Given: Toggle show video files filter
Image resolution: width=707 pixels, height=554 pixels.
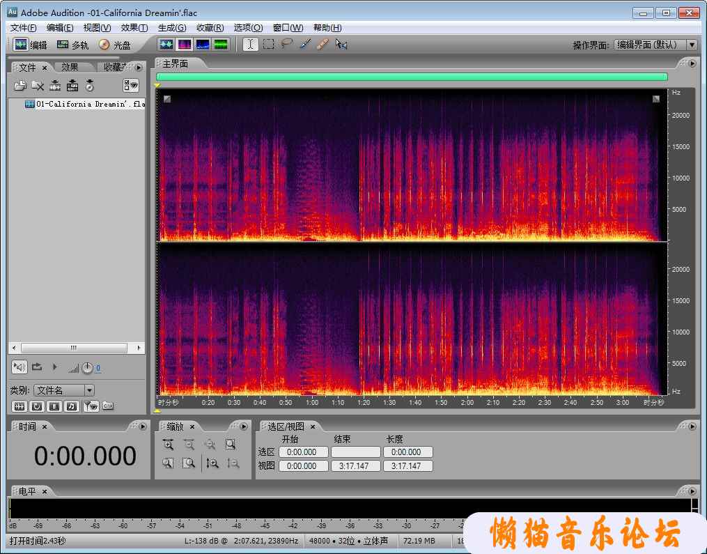Looking at the screenshot, I should pos(54,406).
